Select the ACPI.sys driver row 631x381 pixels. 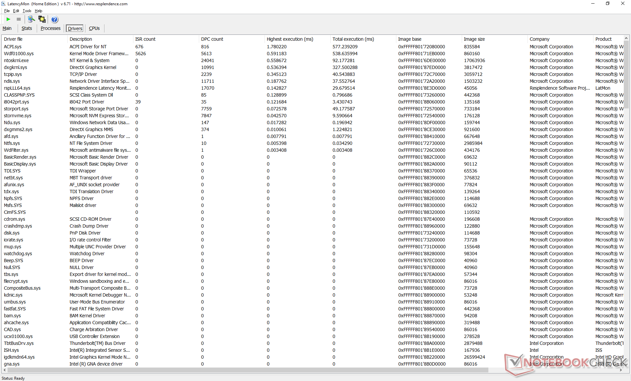tap(12, 47)
